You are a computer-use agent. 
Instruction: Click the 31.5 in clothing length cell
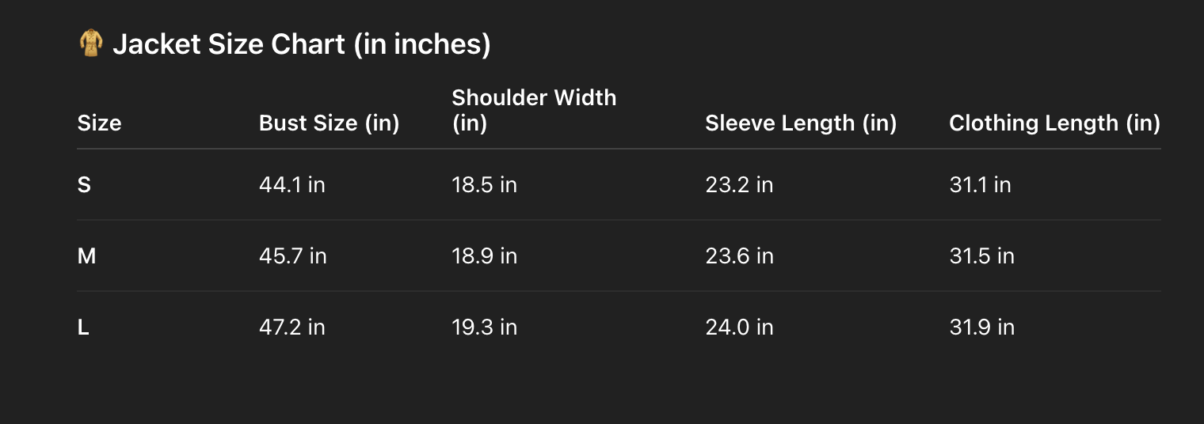pos(981,256)
